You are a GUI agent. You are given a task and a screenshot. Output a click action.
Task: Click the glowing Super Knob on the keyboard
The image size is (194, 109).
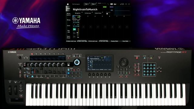77,62
